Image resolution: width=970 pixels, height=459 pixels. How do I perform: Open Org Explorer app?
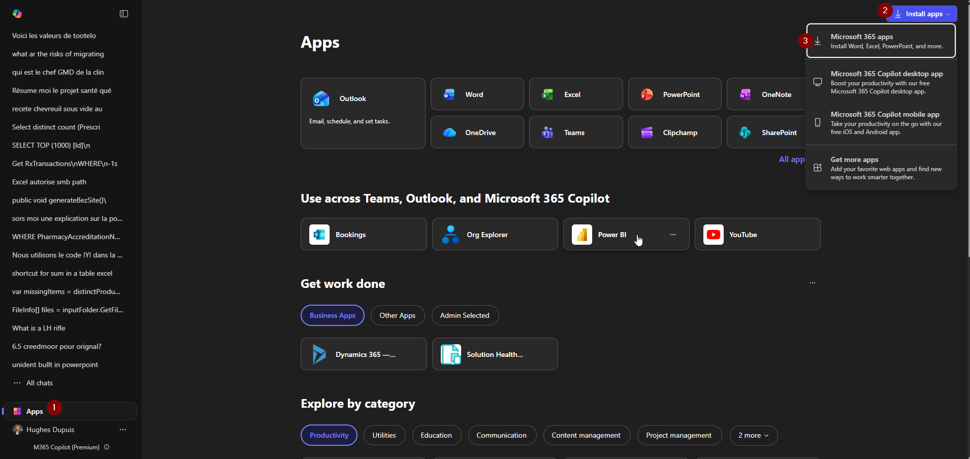click(495, 234)
